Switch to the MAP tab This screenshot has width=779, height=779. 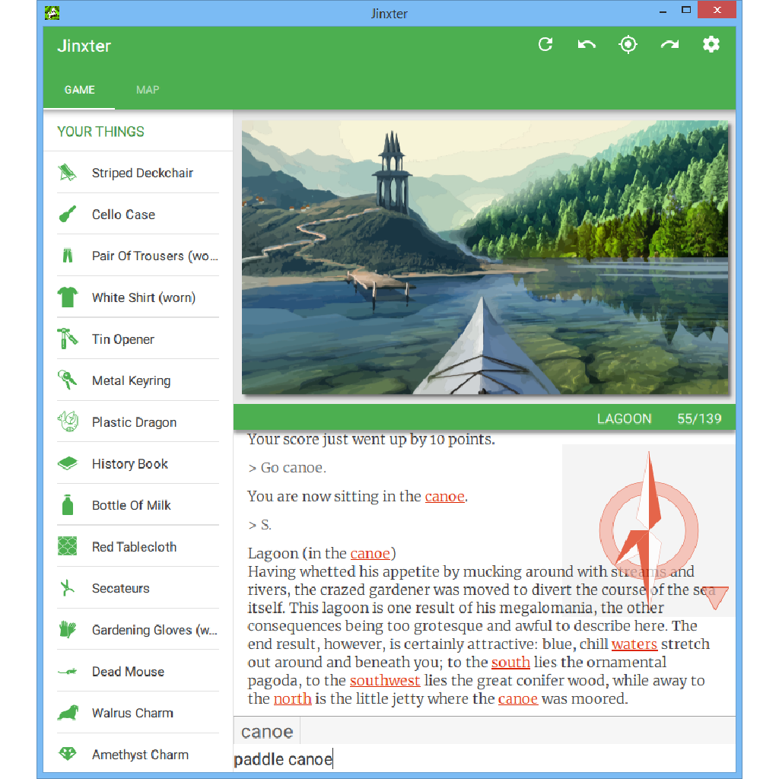pos(148,90)
